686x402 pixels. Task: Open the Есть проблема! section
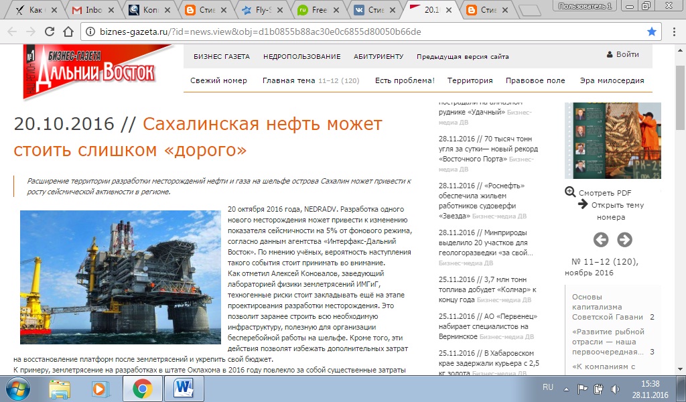[x=405, y=80]
